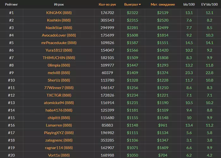Viewport: 221px width, 158px height.
Task: Select winnings value $2315
Action: (x=132, y=20)
